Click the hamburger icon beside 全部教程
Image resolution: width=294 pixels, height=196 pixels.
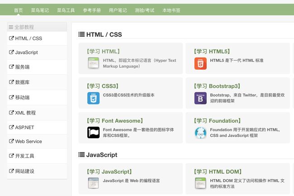click(x=11, y=27)
